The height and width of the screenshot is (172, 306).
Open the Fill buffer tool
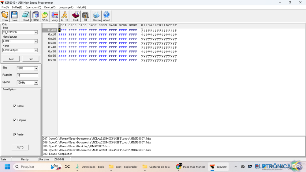coord(85,16)
